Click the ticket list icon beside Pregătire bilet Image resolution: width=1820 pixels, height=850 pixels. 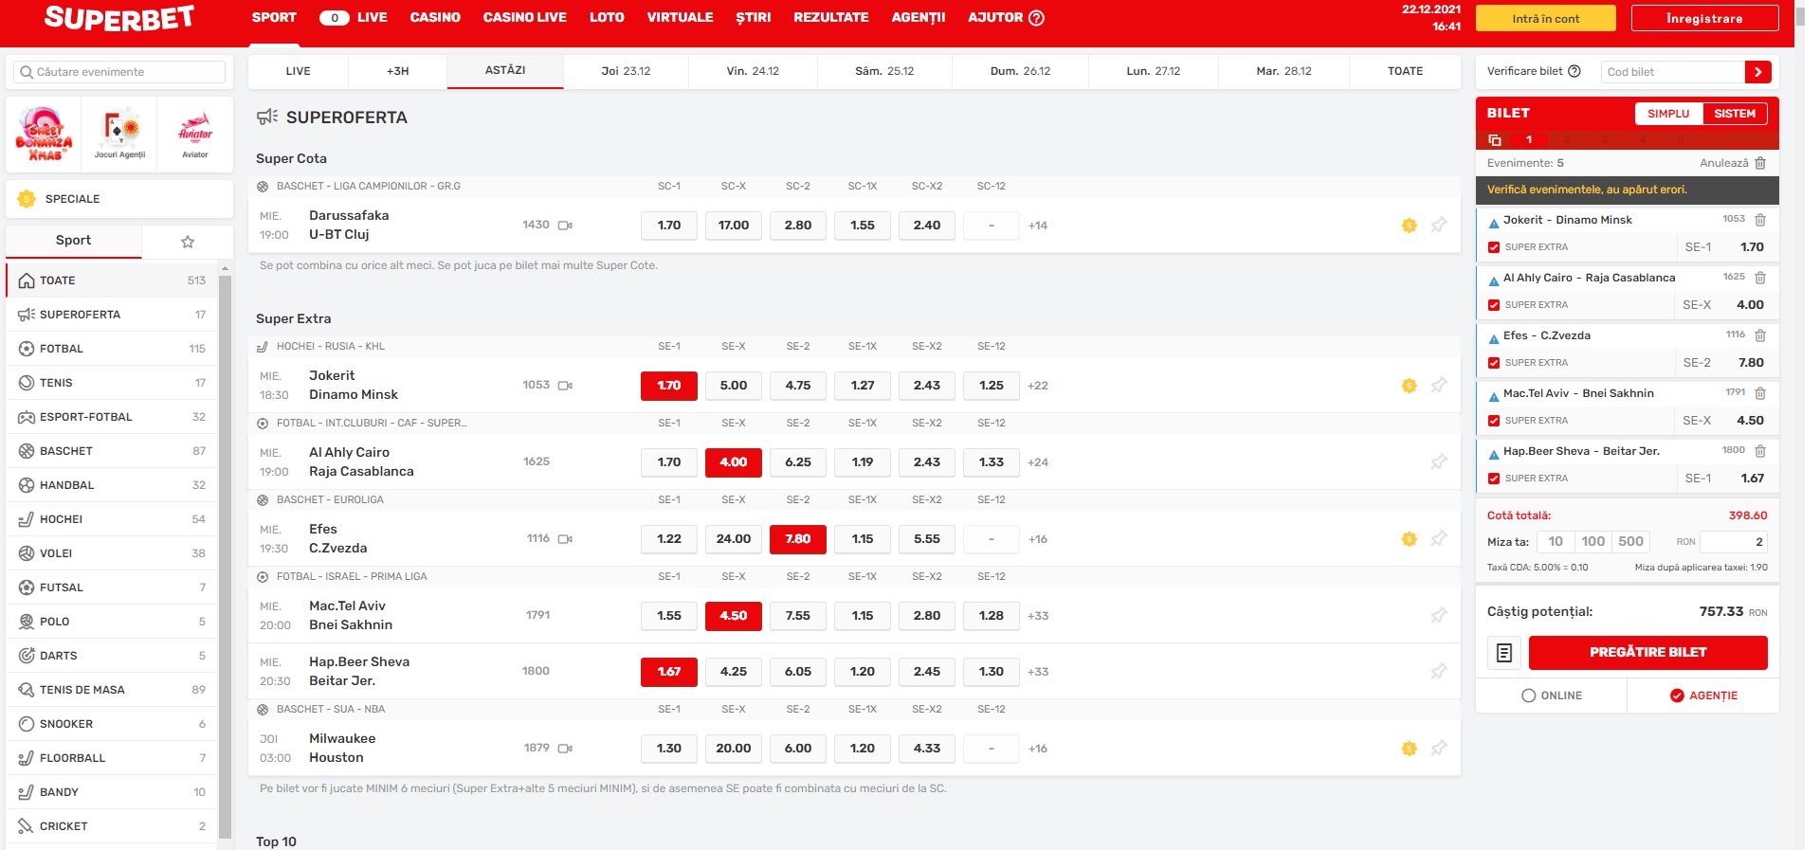(1504, 653)
